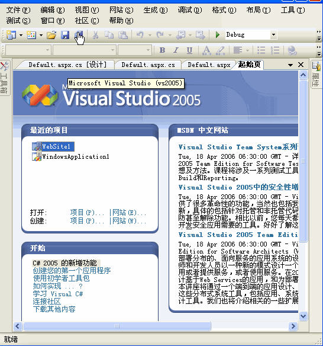Open 创建您的第一个应用程序 link
The image size is (323, 346).
point(72,271)
